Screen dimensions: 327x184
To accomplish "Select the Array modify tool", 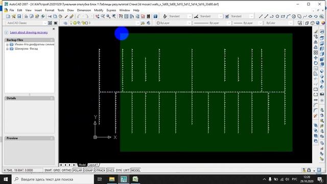I will [x=316, y=52].
